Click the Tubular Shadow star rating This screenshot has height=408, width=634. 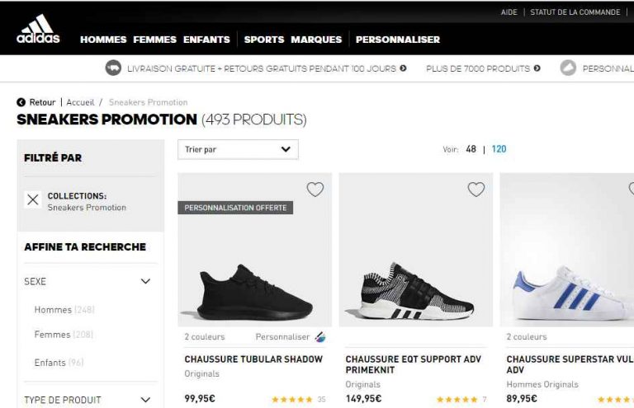292,400
